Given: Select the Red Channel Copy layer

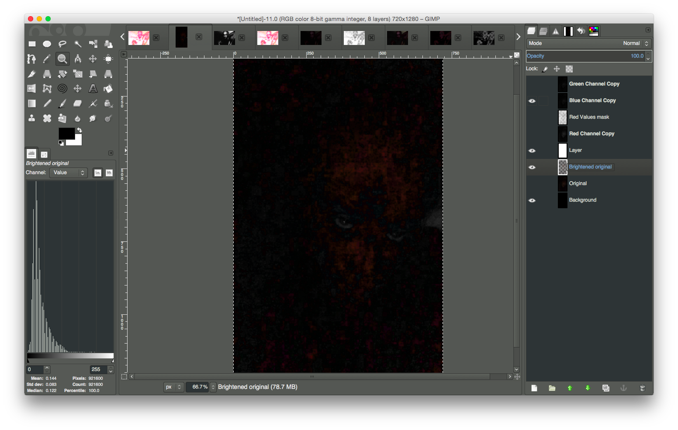Looking at the screenshot, I should pos(589,134).
